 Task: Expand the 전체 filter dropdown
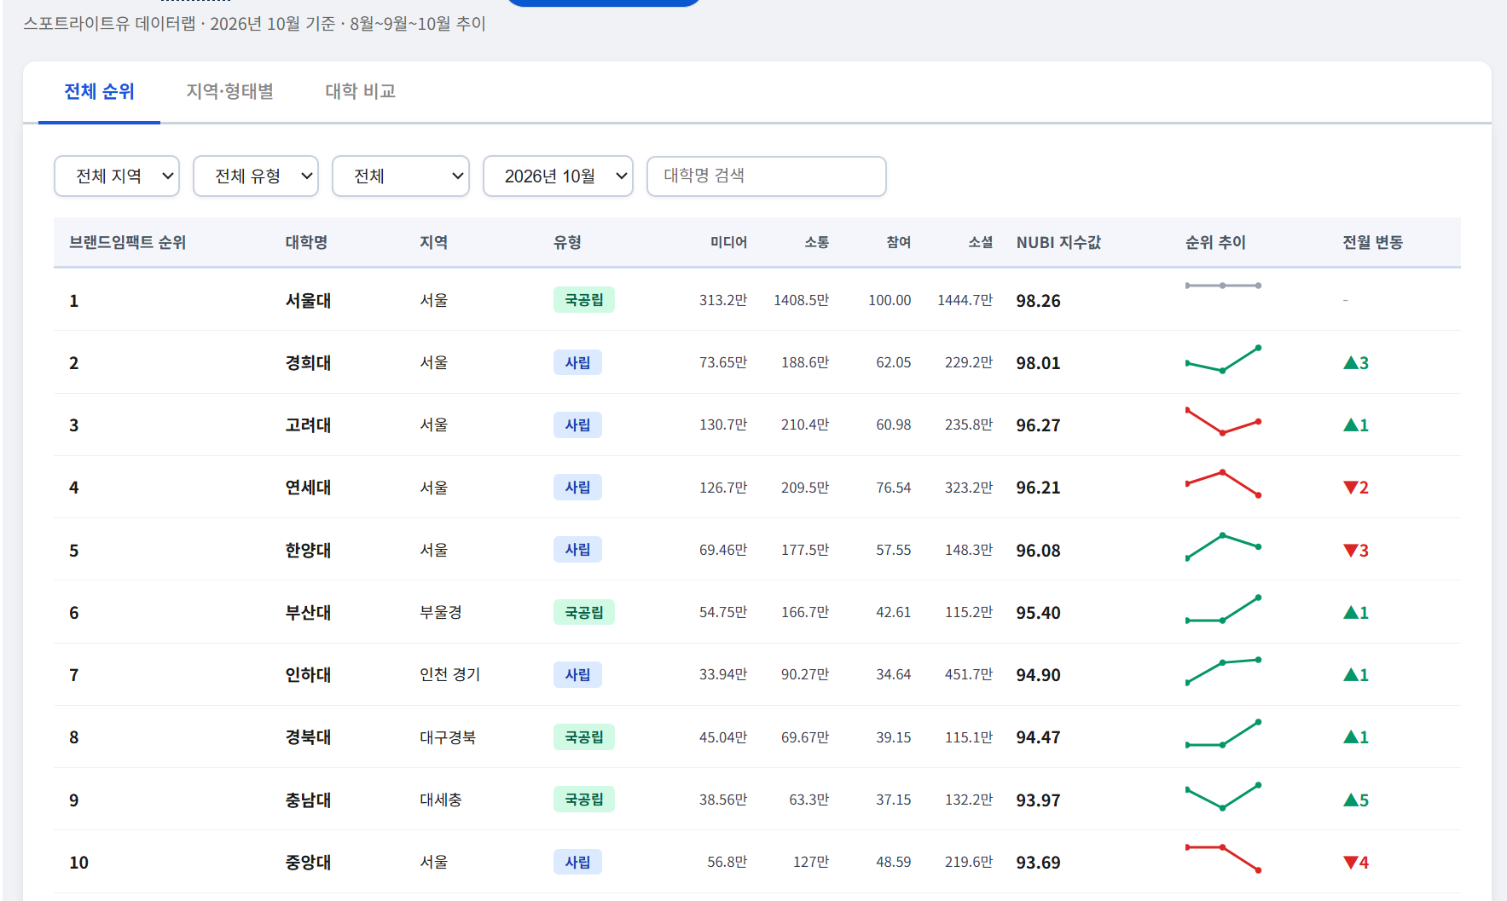point(401,176)
